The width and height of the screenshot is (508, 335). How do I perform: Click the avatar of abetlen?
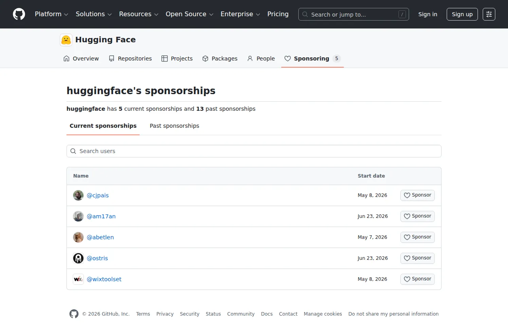pyautogui.click(x=78, y=237)
